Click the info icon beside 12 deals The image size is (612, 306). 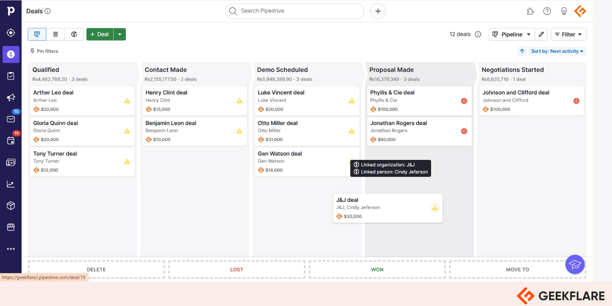(x=478, y=34)
